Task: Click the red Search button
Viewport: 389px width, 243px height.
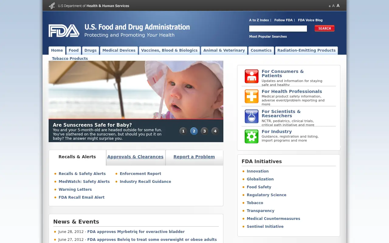Action: [x=325, y=28]
